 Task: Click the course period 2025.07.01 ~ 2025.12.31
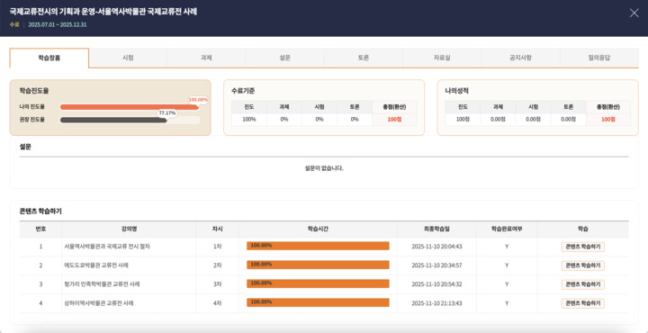(x=58, y=25)
